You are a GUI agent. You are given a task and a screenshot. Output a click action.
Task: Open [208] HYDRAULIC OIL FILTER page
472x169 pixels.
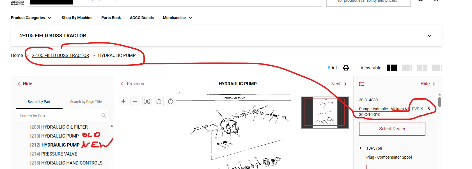tap(59, 127)
